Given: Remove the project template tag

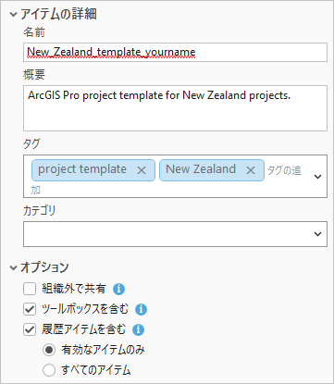Looking at the screenshot, I should coord(142,170).
